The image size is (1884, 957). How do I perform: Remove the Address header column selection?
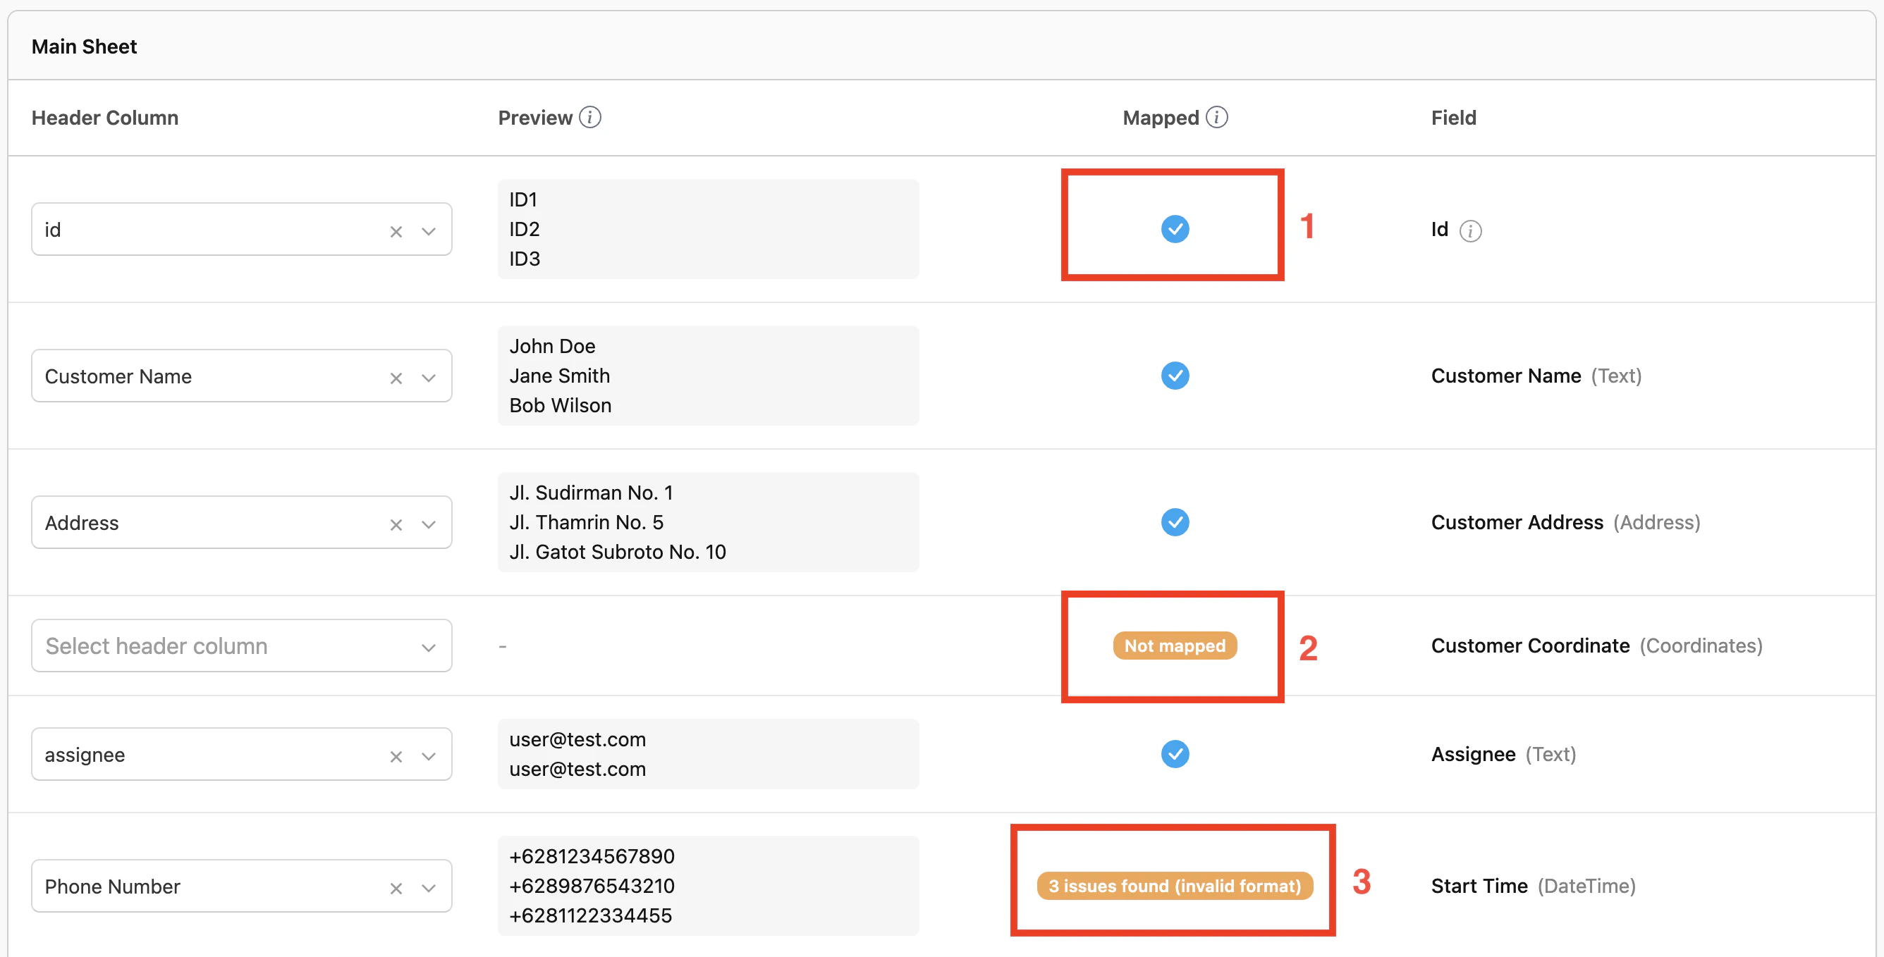(396, 524)
